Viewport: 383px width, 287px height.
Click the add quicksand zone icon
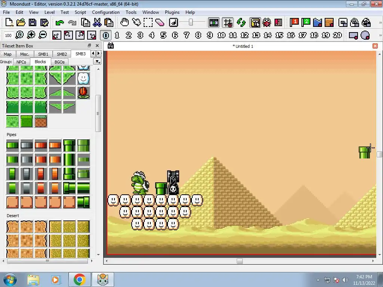tap(329, 22)
